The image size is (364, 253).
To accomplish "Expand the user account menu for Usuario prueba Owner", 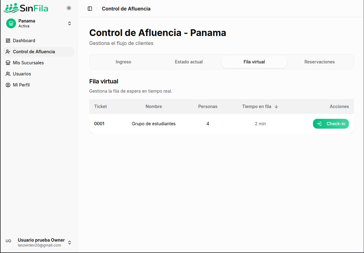I will coord(70,243).
